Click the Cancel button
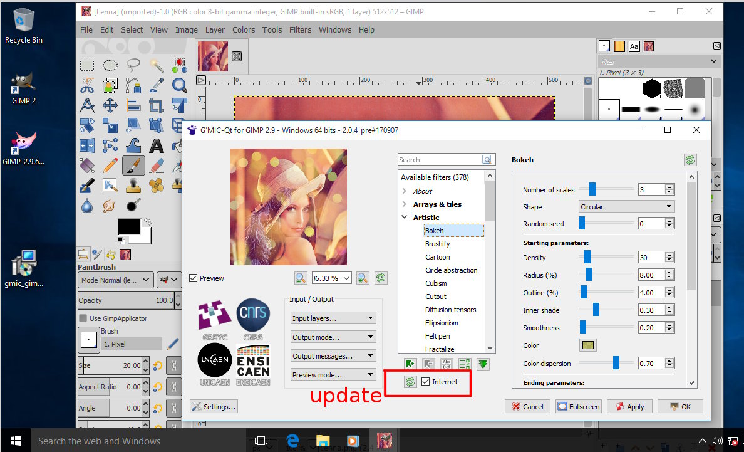Viewport: 744px width, 452px height. [528, 406]
